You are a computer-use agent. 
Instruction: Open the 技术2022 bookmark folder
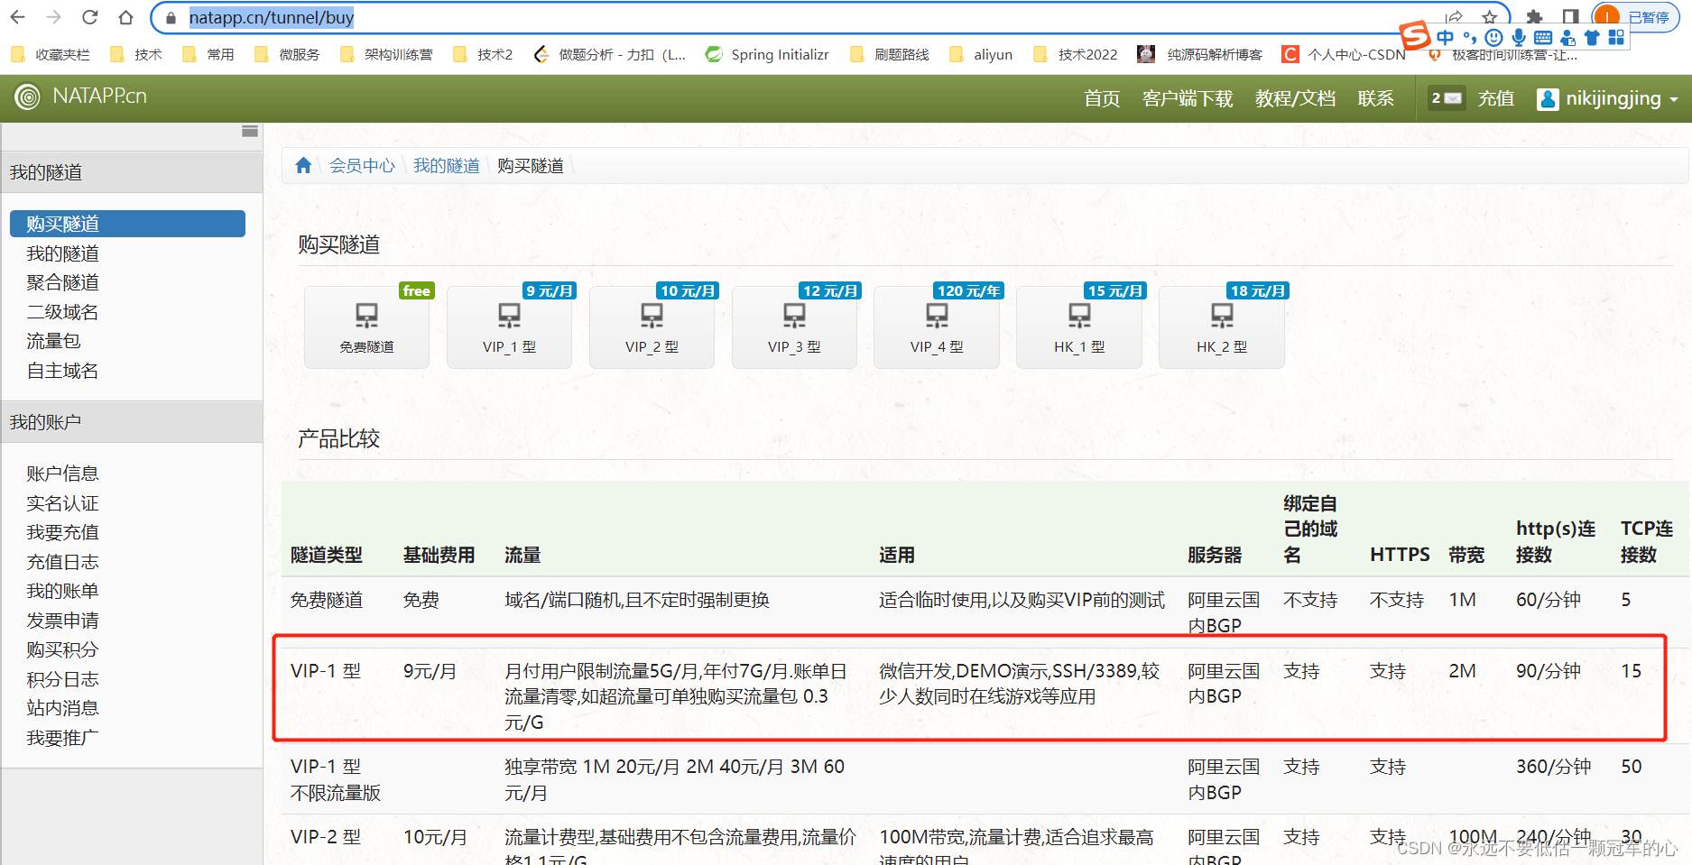click(1075, 54)
